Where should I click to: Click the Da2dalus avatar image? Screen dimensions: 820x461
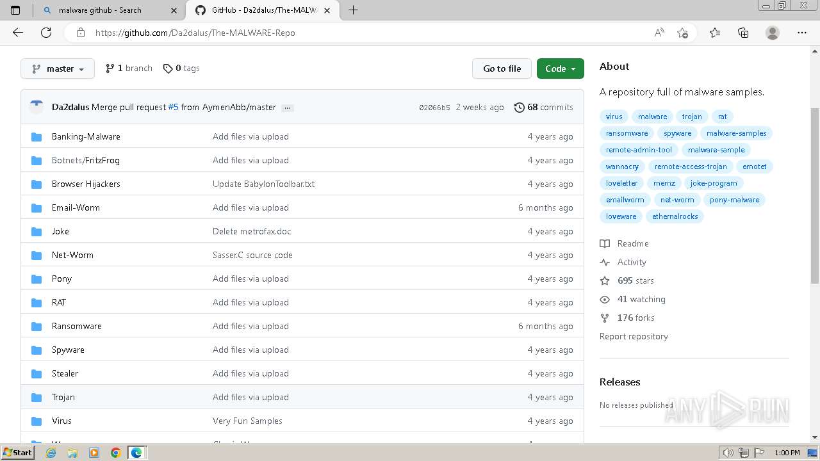click(x=37, y=107)
